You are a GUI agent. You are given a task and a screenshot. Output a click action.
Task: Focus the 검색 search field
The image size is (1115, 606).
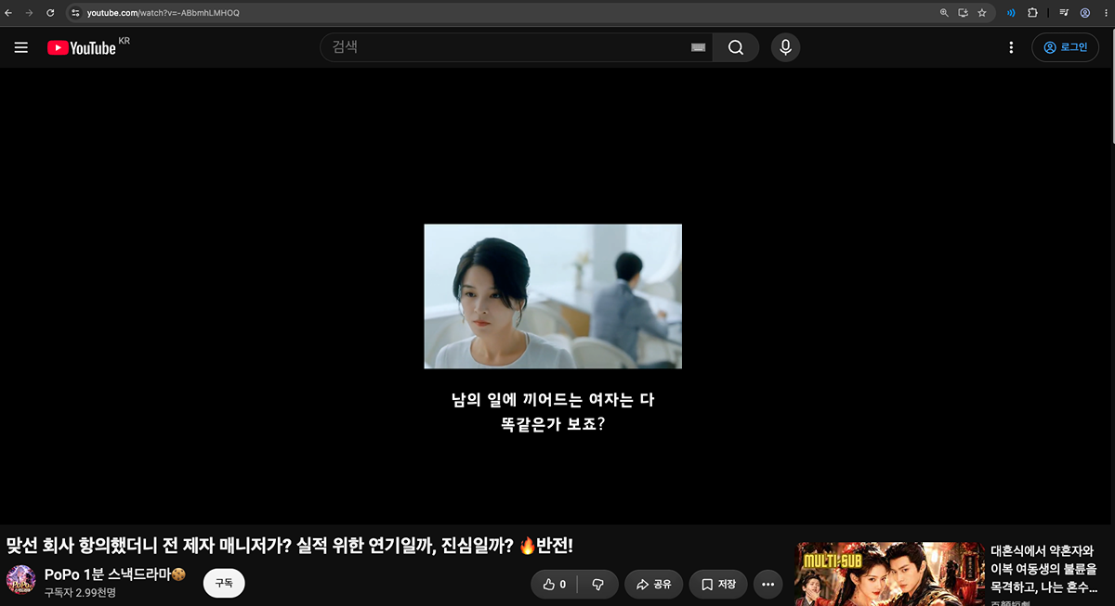pos(516,47)
